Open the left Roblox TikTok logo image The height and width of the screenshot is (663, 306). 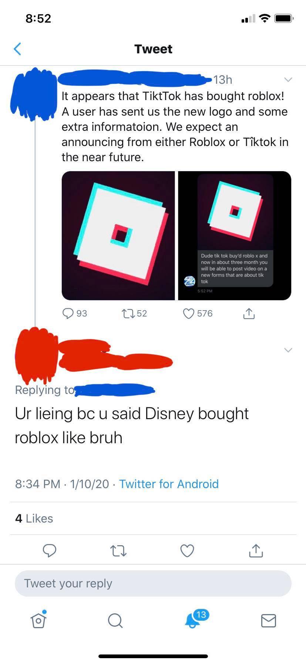tap(118, 236)
